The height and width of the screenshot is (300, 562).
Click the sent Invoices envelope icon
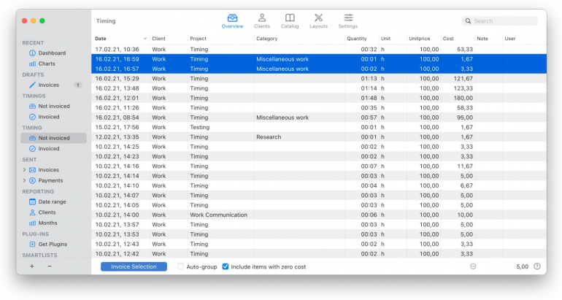coord(32,170)
